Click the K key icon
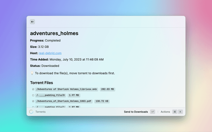212x132 pixels. pyautogui.click(x=181, y=112)
